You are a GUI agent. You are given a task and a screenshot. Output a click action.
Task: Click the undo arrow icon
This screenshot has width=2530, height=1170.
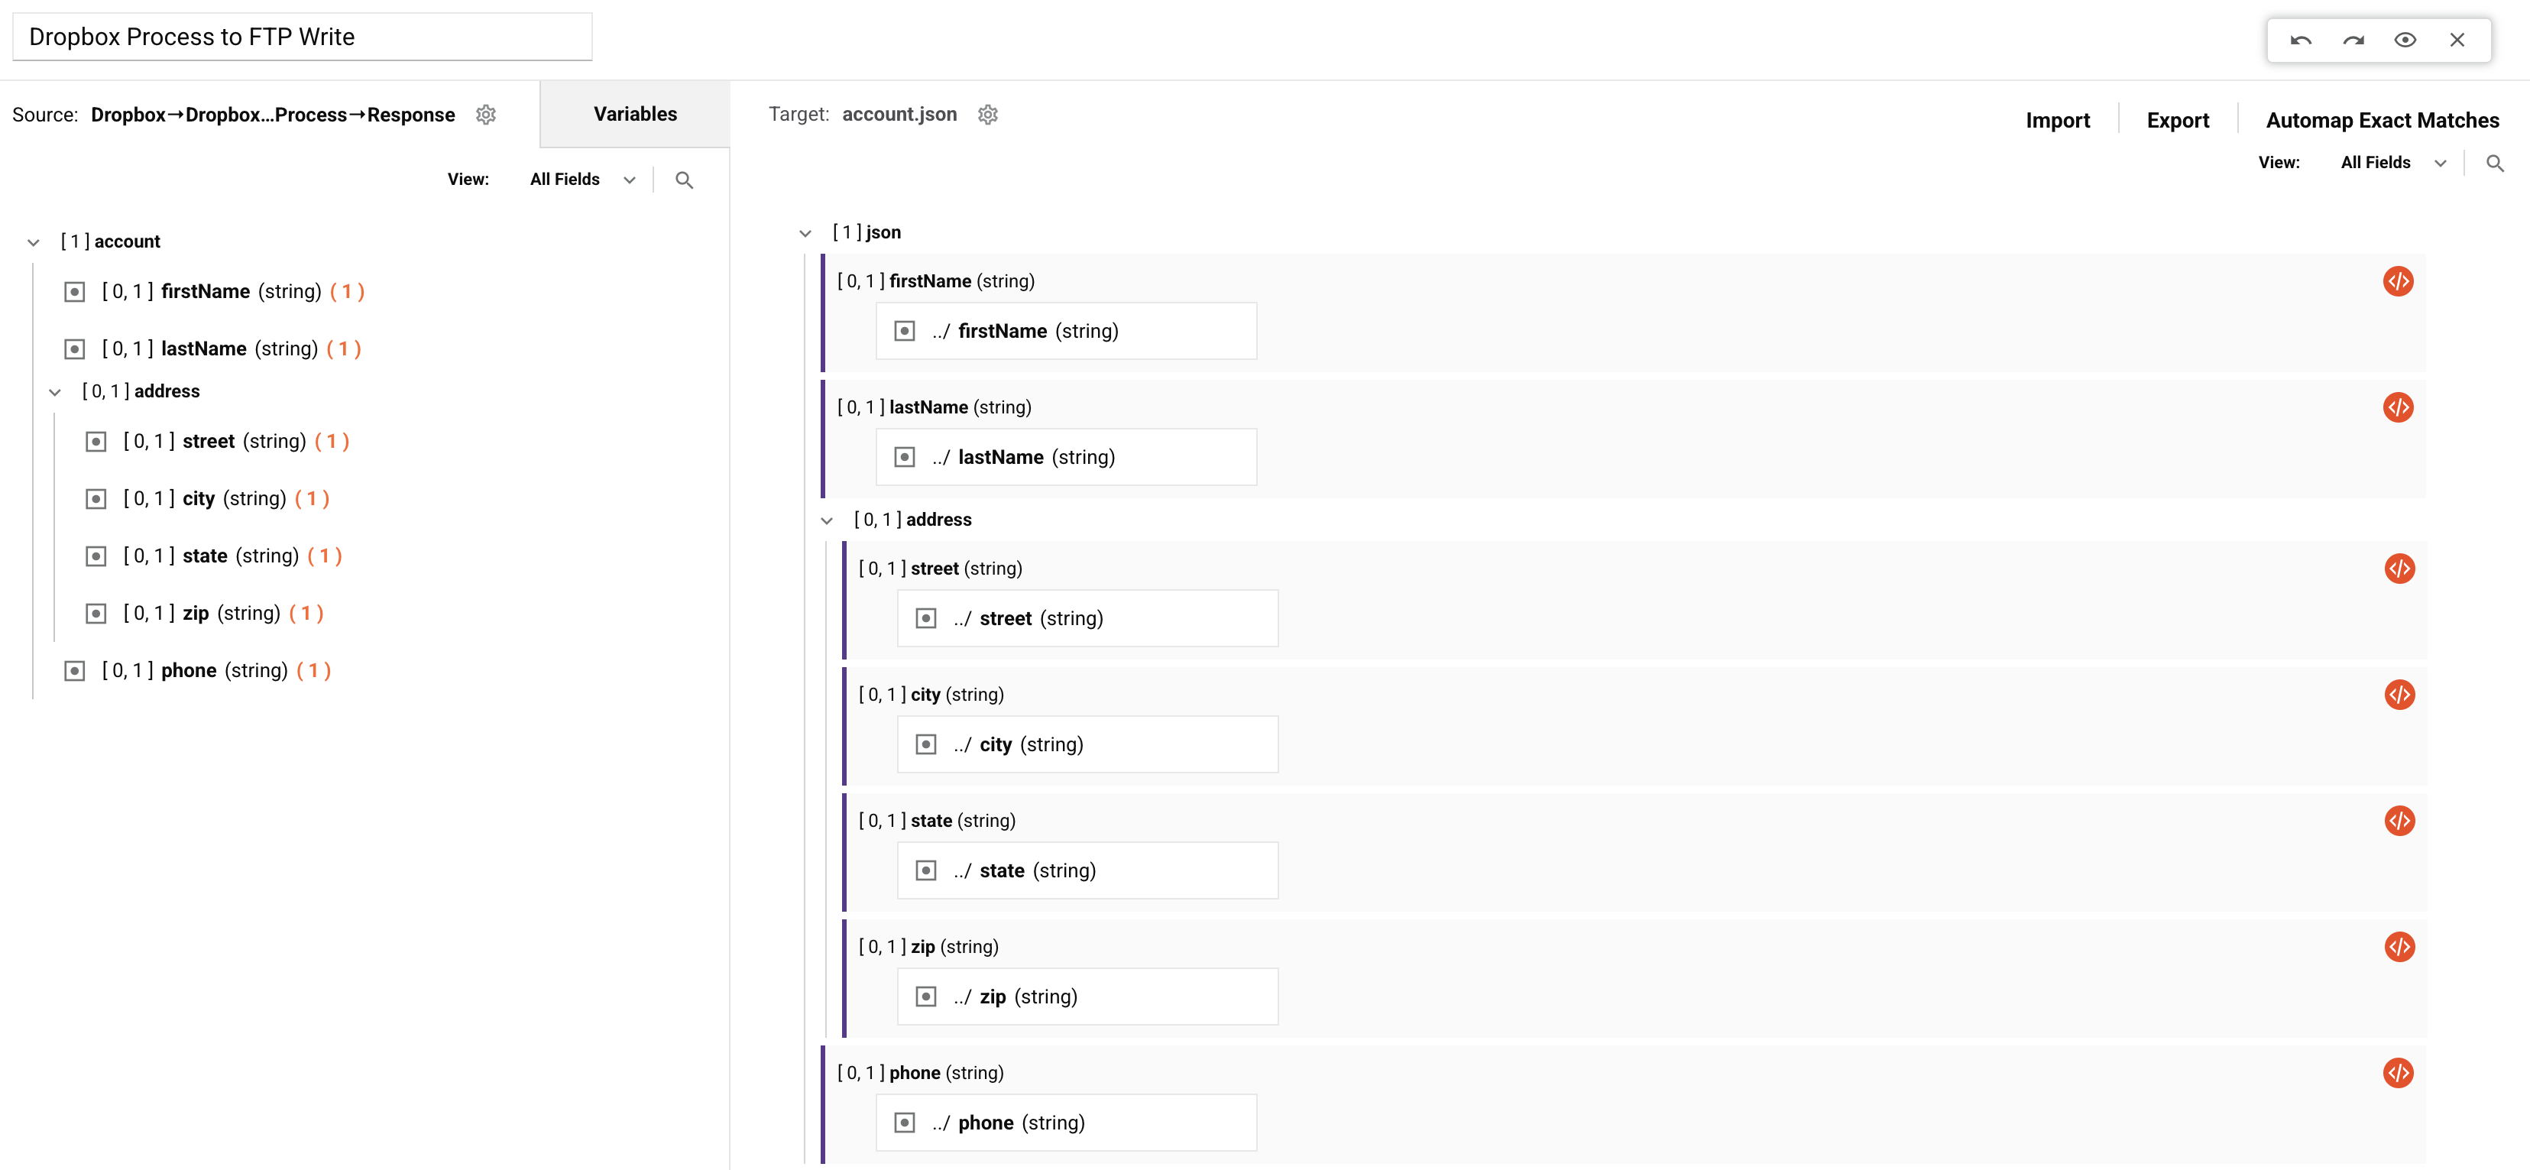tap(2300, 41)
